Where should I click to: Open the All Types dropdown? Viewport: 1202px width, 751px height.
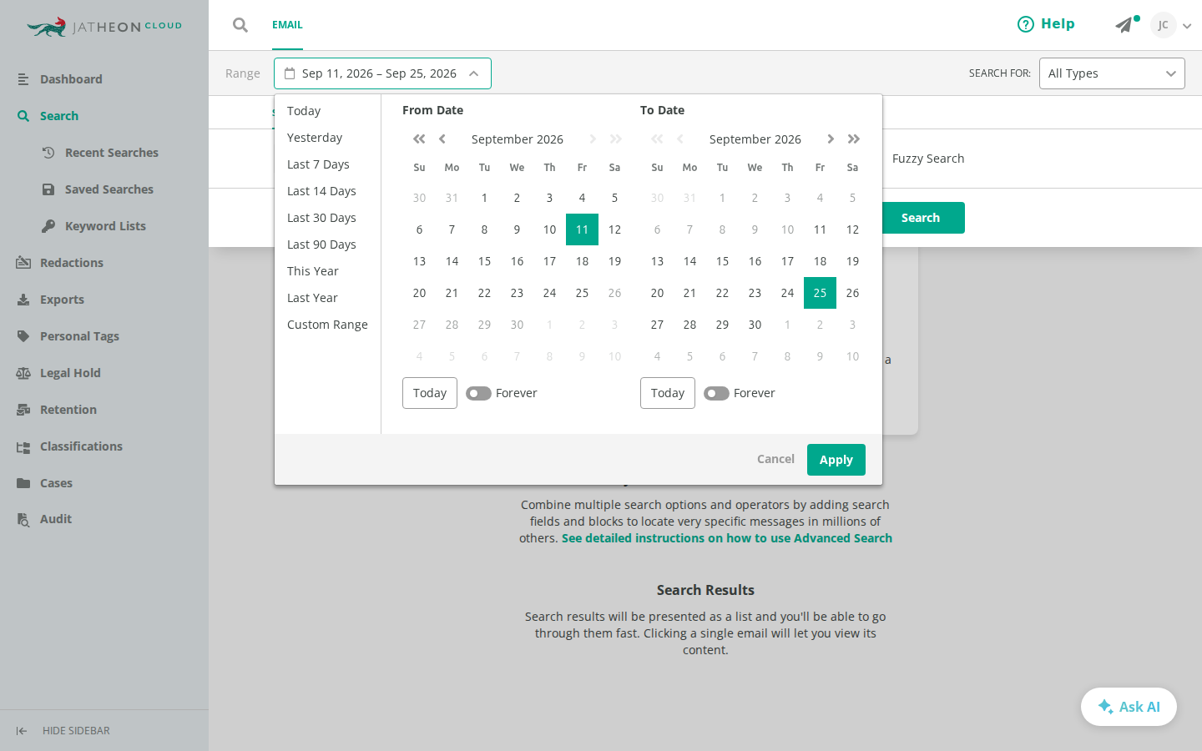click(1112, 73)
